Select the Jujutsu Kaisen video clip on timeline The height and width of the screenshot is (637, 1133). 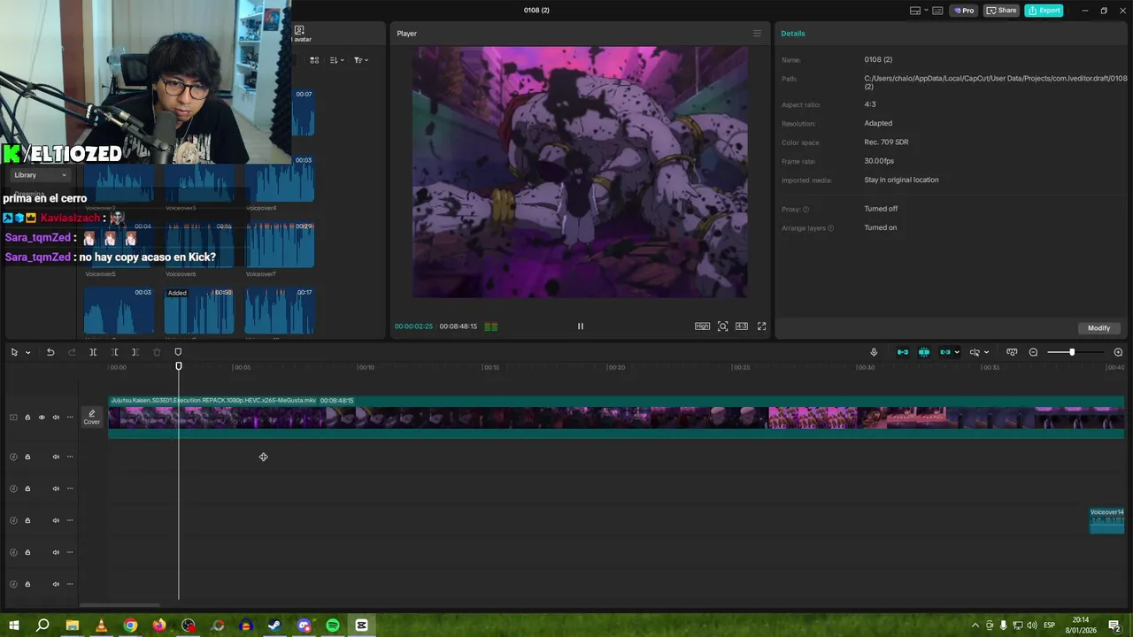(616, 417)
